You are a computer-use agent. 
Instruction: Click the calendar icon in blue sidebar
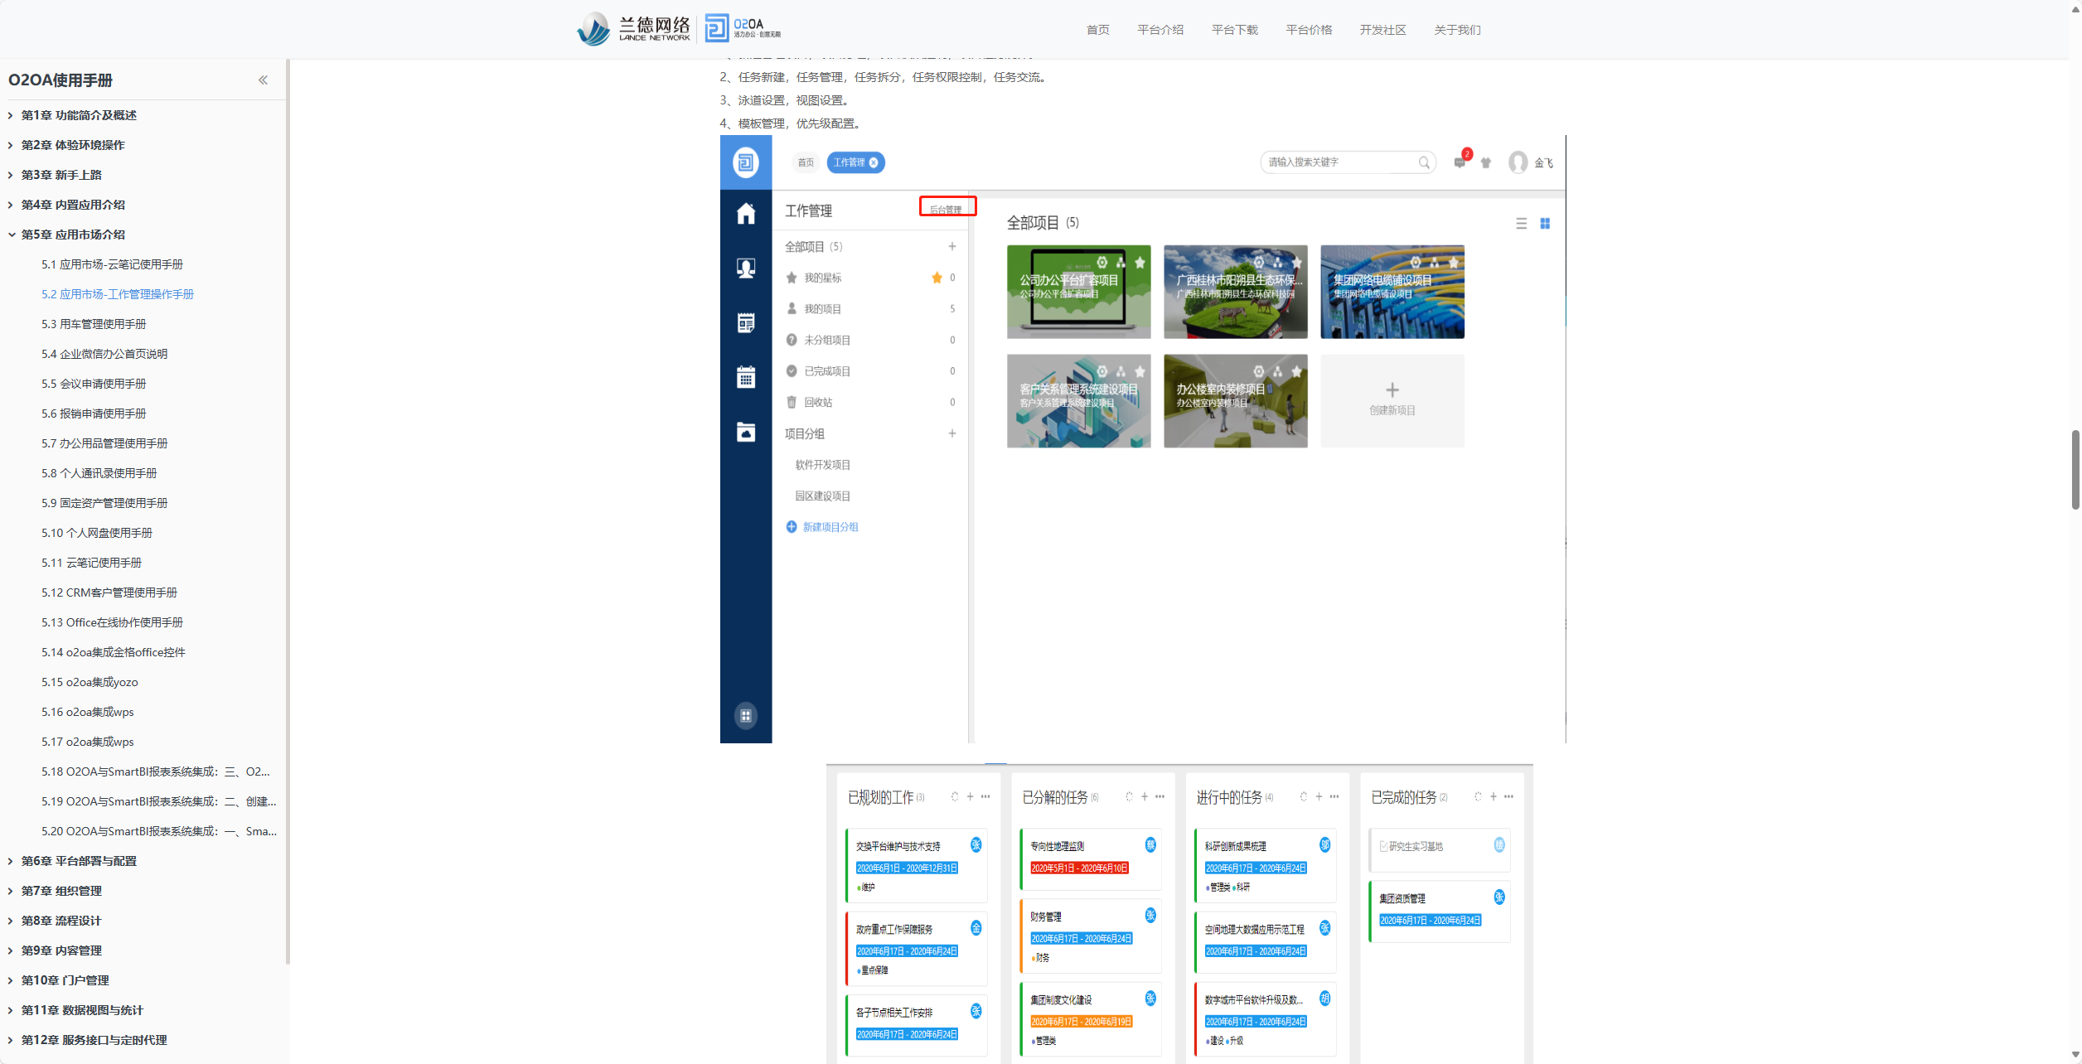click(745, 377)
